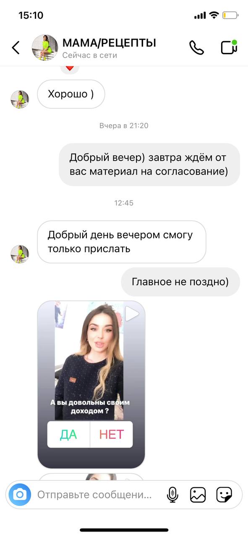Open the photo gallery picker icon
Screen dimensions: 248x537
click(x=198, y=495)
